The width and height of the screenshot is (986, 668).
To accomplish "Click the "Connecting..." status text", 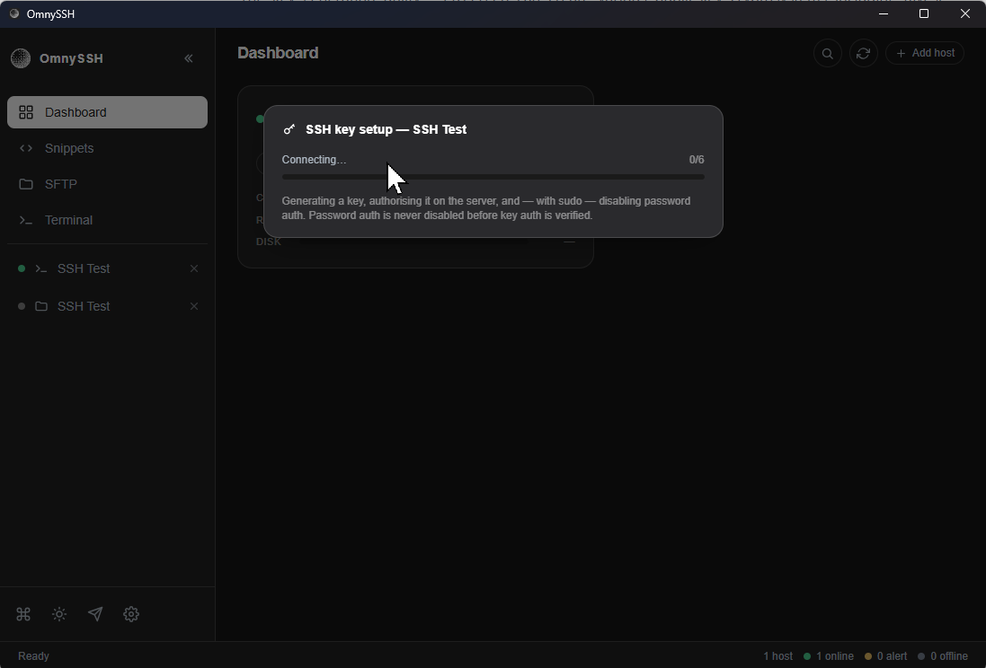I will point(314,160).
